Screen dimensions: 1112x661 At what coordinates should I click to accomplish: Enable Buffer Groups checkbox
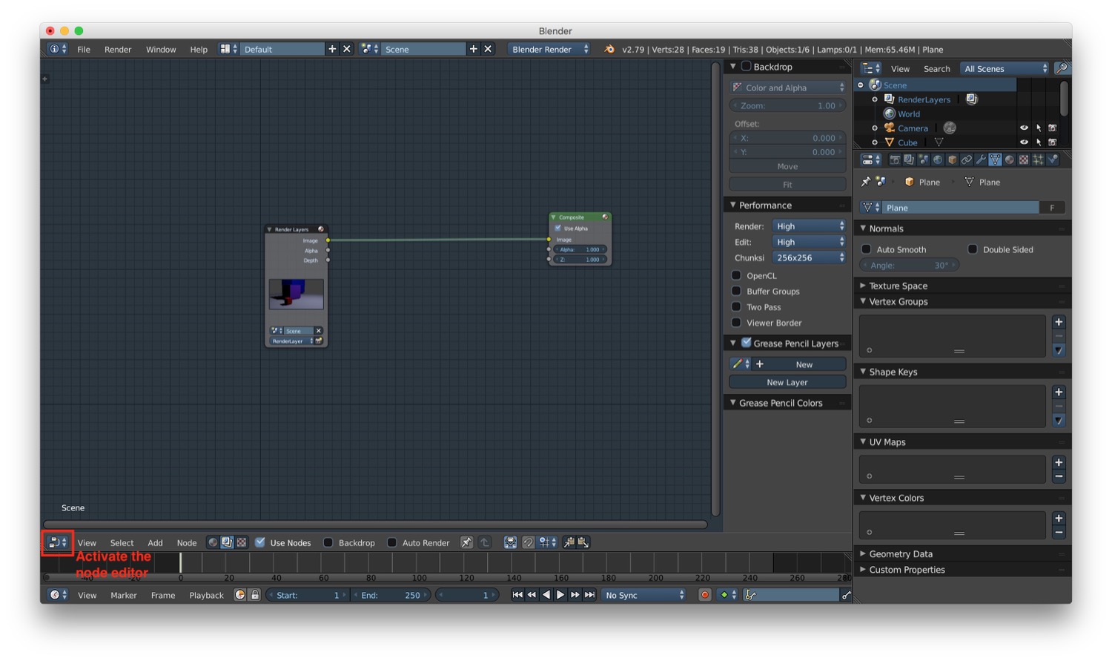(736, 291)
